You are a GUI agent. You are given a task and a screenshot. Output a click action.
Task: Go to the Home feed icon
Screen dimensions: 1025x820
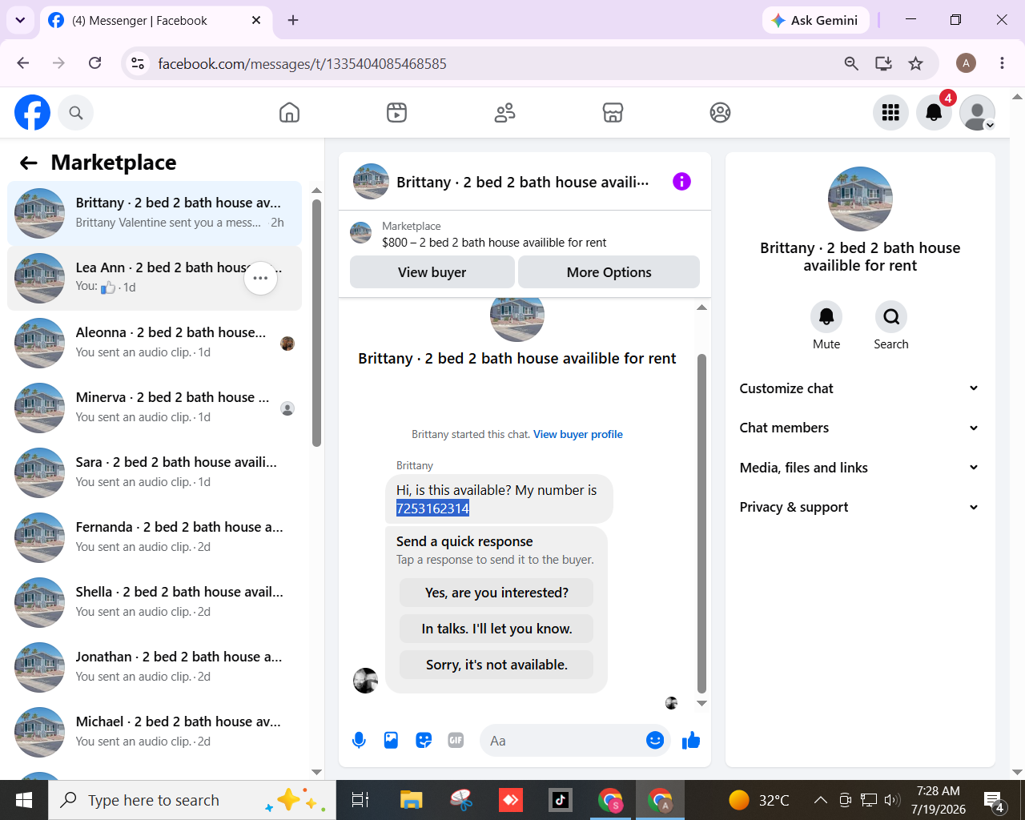(289, 112)
